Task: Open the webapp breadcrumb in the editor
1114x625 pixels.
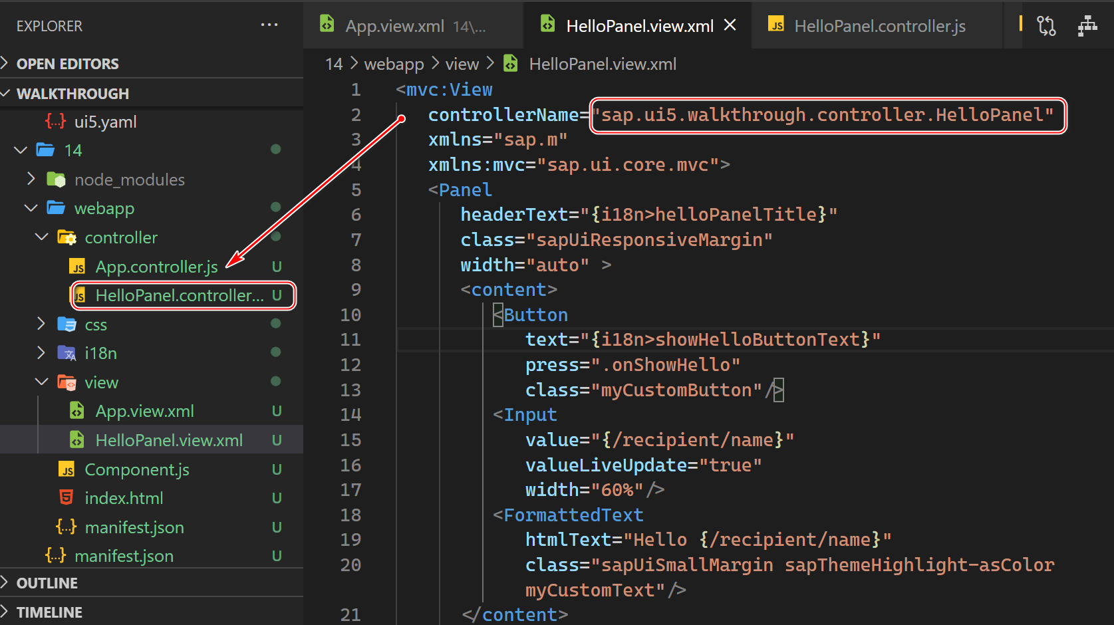Action: 394,63
